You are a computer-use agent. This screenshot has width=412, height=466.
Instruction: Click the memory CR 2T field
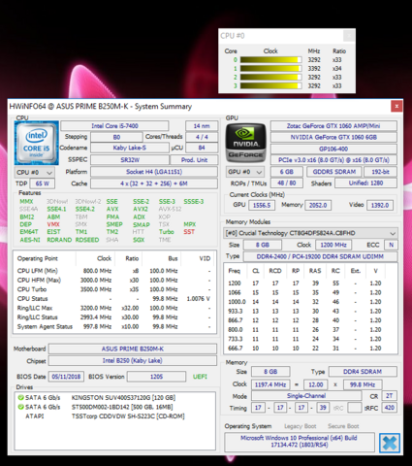pos(390,396)
